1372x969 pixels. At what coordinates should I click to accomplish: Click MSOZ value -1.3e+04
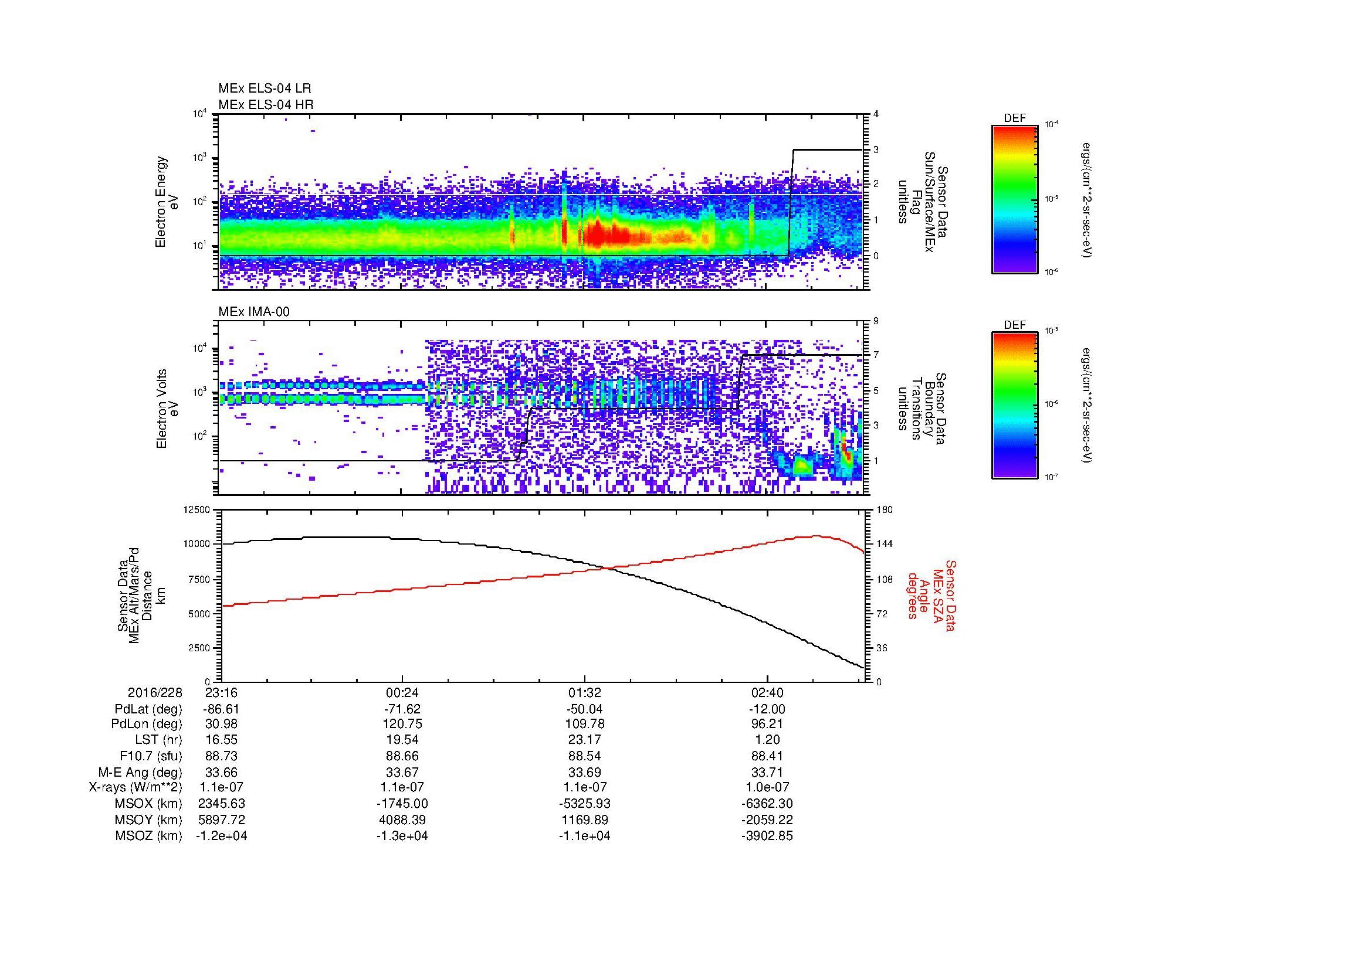pos(402,836)
